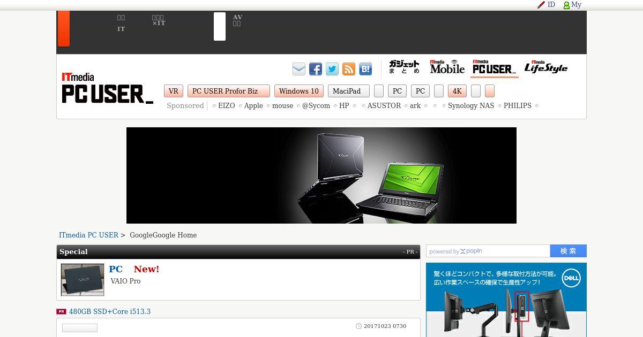Open the PC New! special article headline
The height and width of the screenshot is (337, 643).
tap(134, 269)
